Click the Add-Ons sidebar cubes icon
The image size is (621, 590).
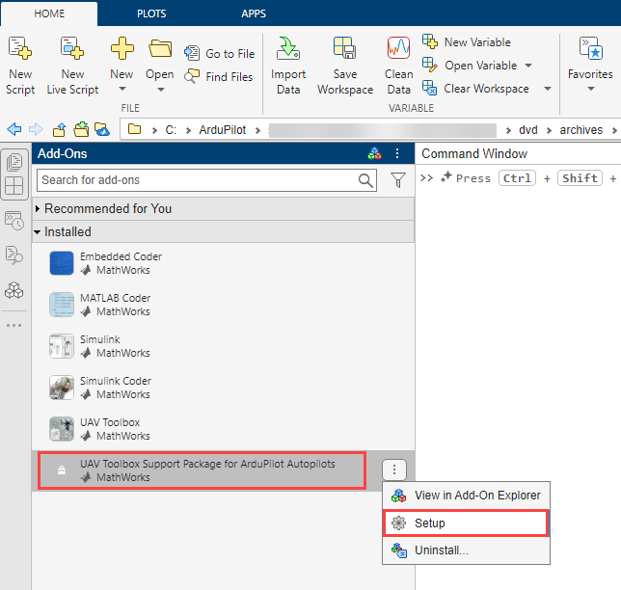(14, 289)
